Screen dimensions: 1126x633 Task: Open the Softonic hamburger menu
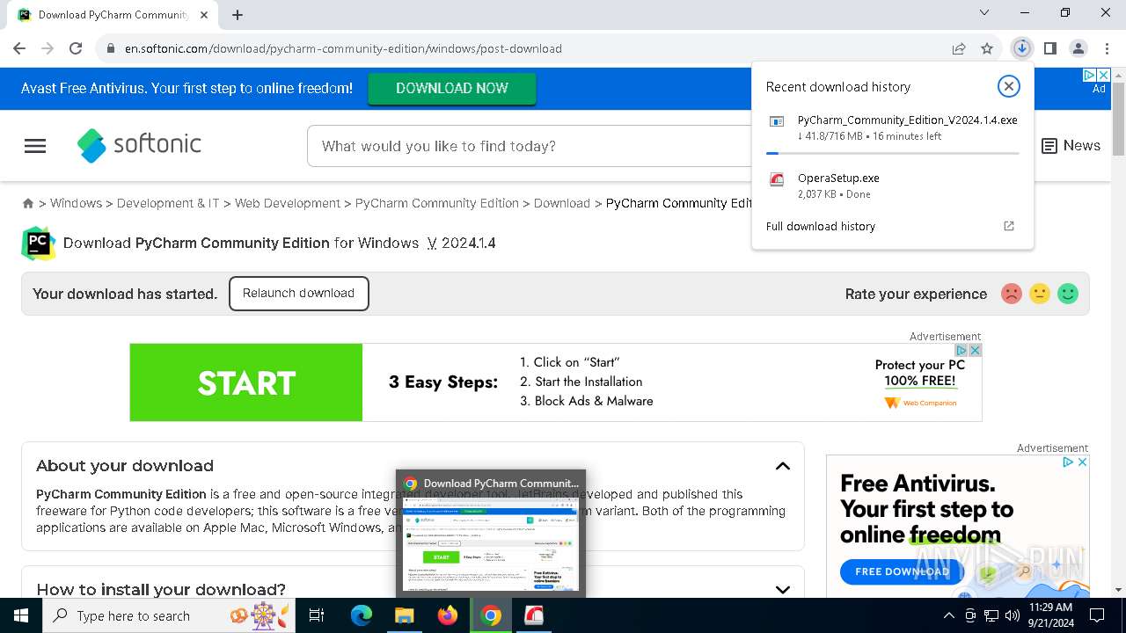35,146
